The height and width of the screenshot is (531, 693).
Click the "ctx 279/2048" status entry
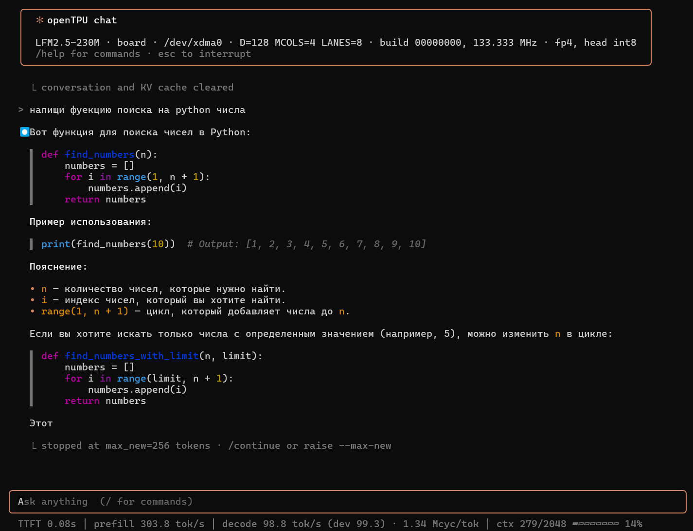pyautogui.click(x=532, y=524)
